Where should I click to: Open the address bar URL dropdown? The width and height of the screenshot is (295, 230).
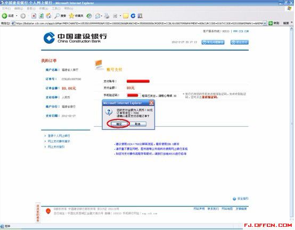pyautogui.click(x=265, y=23)
